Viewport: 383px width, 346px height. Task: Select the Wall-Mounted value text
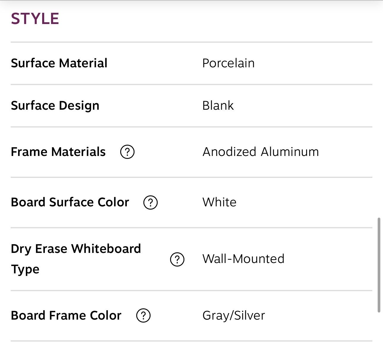(243, 259)
